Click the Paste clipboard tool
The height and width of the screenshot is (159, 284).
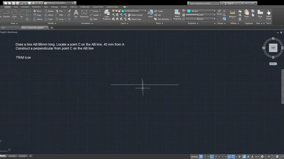[x=247, y=14]
